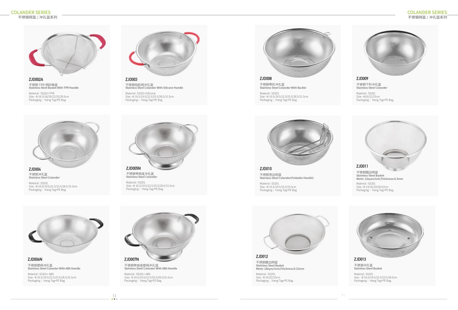This screenshot has width=458, height=310.
Task: Click the COLANDER SERIES heading at top right
Action: click(x=427, y=13)
